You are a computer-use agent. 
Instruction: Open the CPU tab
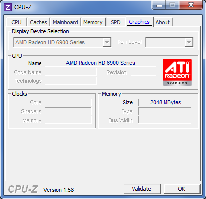tap(17, 22)
